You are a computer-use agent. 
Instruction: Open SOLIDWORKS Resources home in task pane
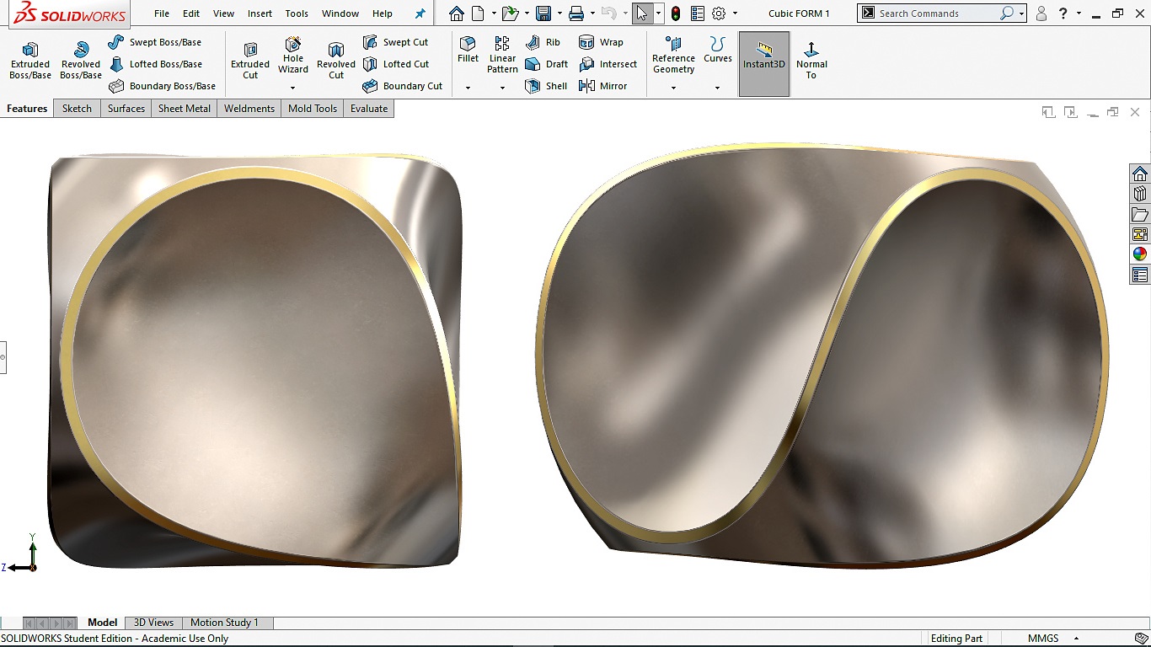pos(1140,174)
